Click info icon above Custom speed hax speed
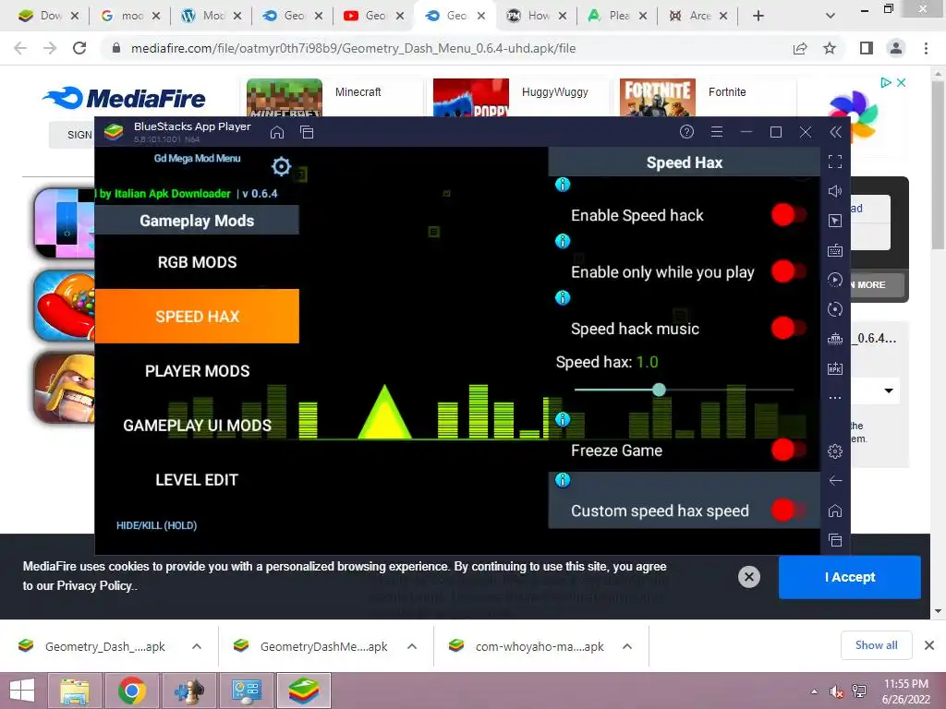 click(563, 480)
